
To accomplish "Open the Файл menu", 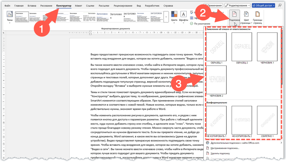I will 7,6.
